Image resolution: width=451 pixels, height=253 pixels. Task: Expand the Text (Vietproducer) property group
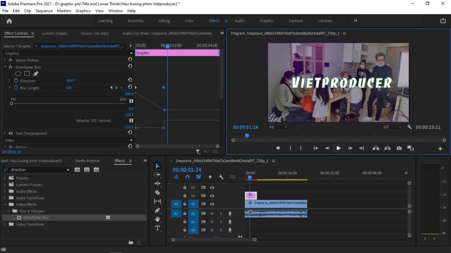(x=4, y=133)
